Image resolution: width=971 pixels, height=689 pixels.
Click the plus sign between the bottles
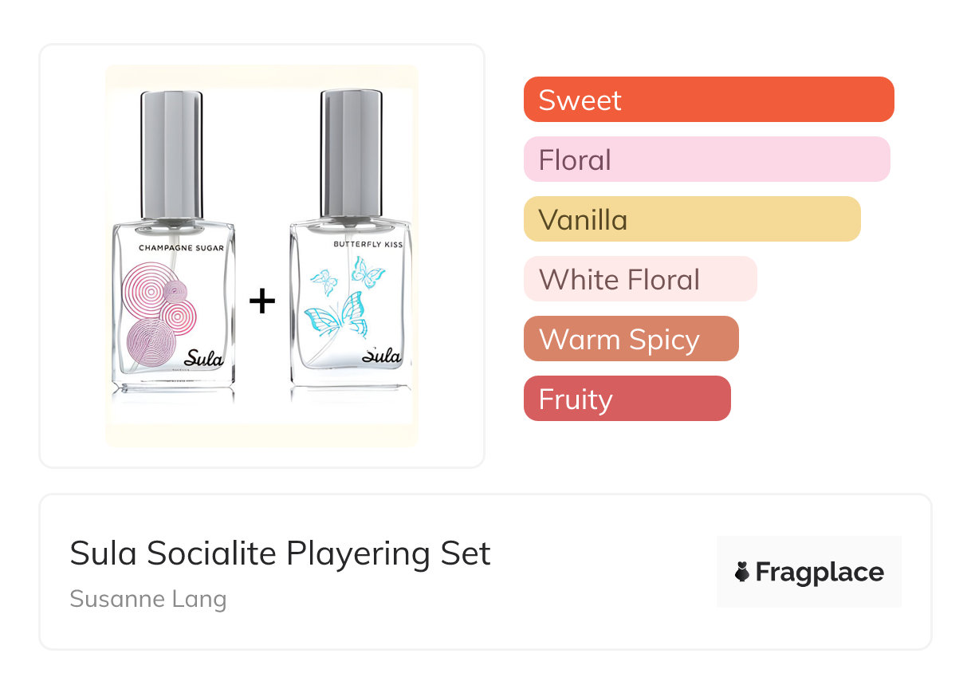[262, 301]
